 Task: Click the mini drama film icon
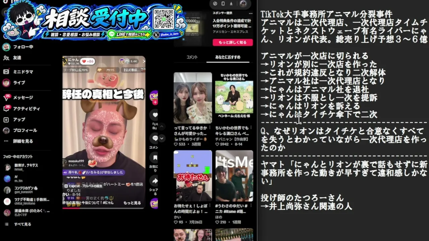pos(6,72)
